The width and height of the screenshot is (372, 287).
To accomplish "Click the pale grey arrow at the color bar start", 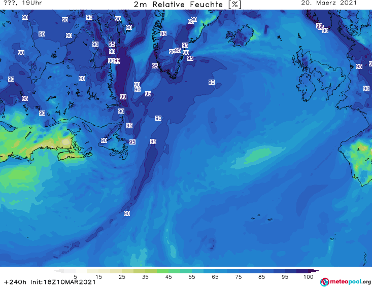I will pos(58,271).
